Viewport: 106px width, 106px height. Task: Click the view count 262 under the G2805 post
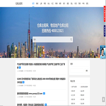point(35,85)
